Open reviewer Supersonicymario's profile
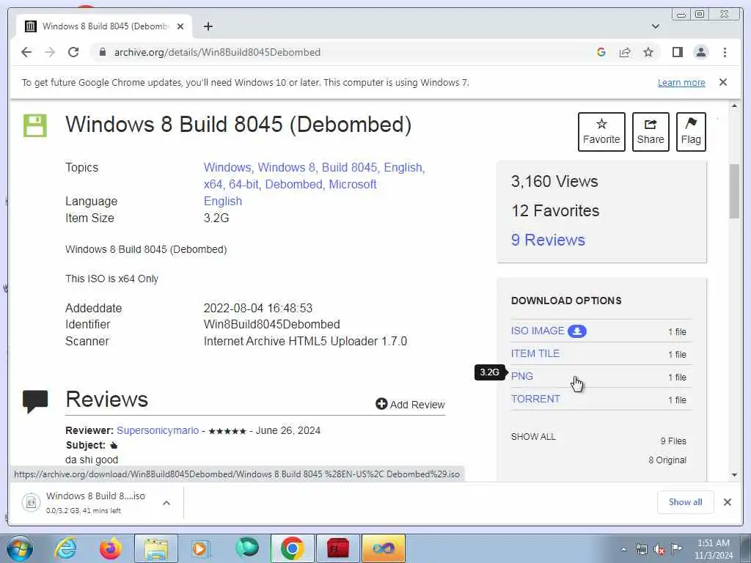751x563 pixels. coord(158,430)
